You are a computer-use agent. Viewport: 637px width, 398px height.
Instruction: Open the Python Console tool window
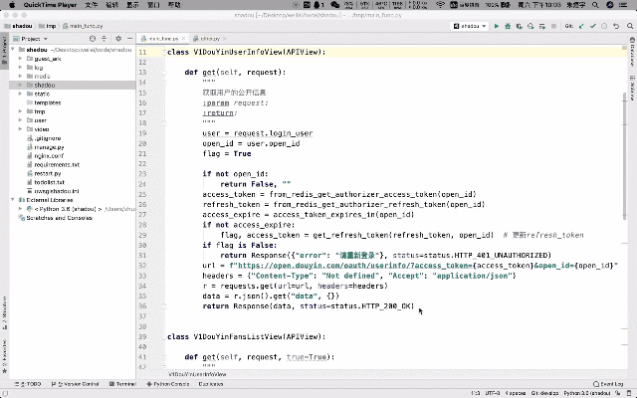tap(168, 384)
